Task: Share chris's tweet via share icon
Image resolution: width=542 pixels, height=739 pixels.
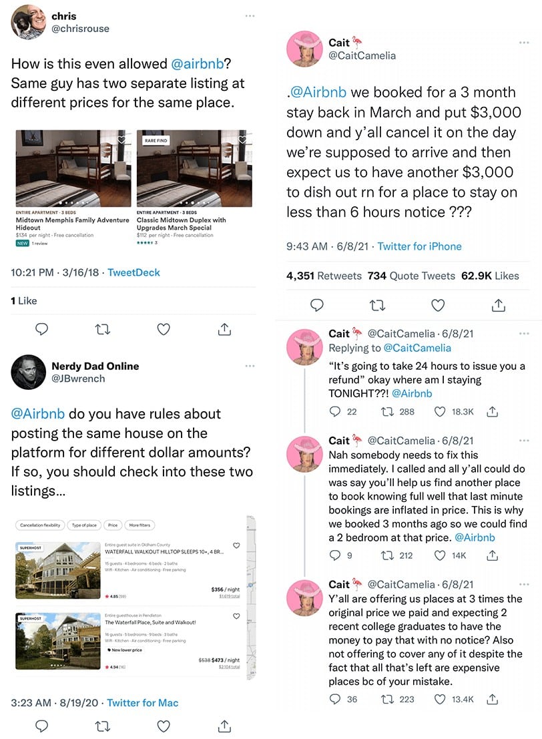Action: [225, 329]
